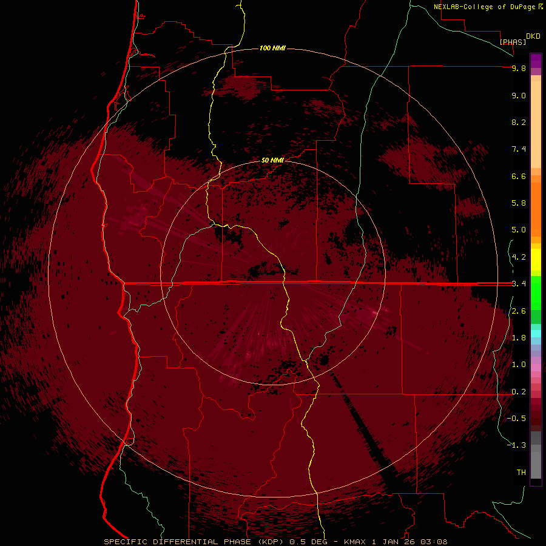The height and width of the screenshot is (546, 546).
Task: Click the 100 NMI range ring label
Action: click(272, 48)
